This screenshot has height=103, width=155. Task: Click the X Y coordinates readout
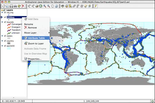13,101
